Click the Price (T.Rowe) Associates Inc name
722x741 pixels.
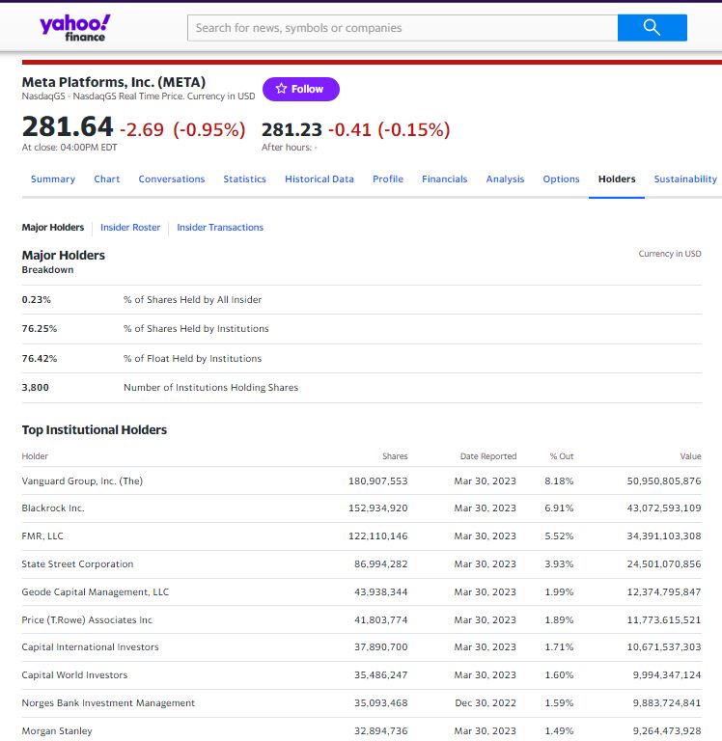tap(87, 619)
